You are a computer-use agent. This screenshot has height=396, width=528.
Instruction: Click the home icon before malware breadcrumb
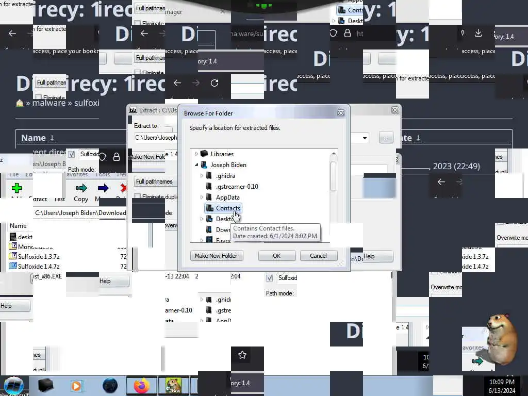coord(20,103)
